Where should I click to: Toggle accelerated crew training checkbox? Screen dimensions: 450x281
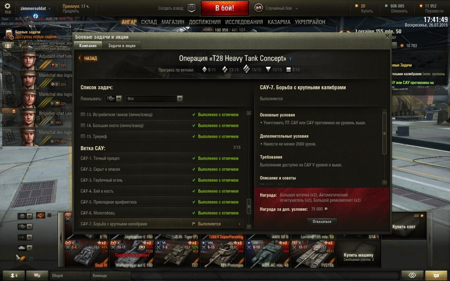(x=24, y=43)
